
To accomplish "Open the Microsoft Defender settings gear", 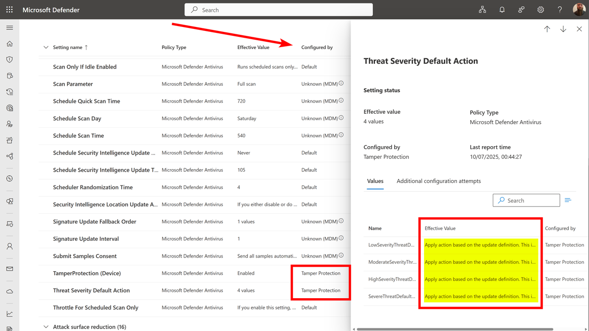I will [540, 9].
